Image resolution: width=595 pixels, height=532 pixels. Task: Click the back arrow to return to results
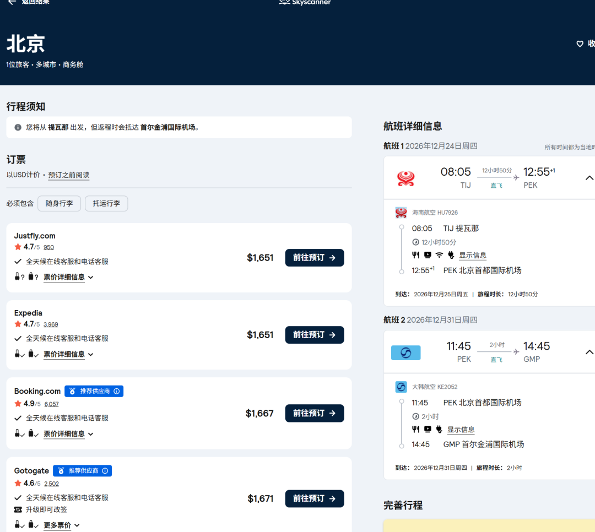[x=12, y=2]
